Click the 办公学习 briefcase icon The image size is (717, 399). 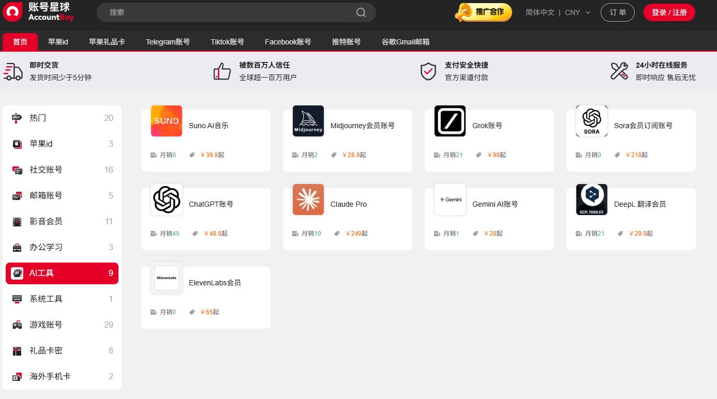tap(17, 247)
